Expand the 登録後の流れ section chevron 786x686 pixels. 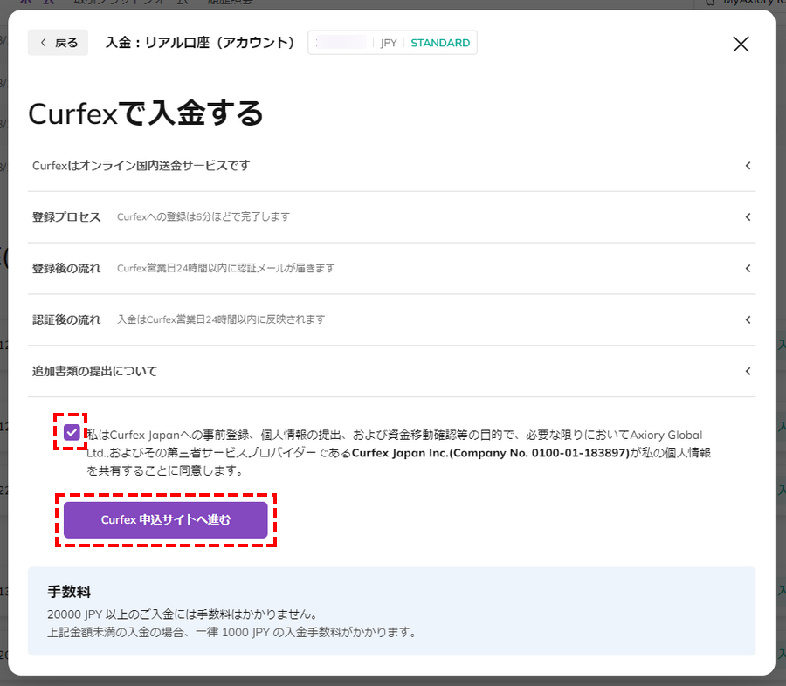click(748, 269)
